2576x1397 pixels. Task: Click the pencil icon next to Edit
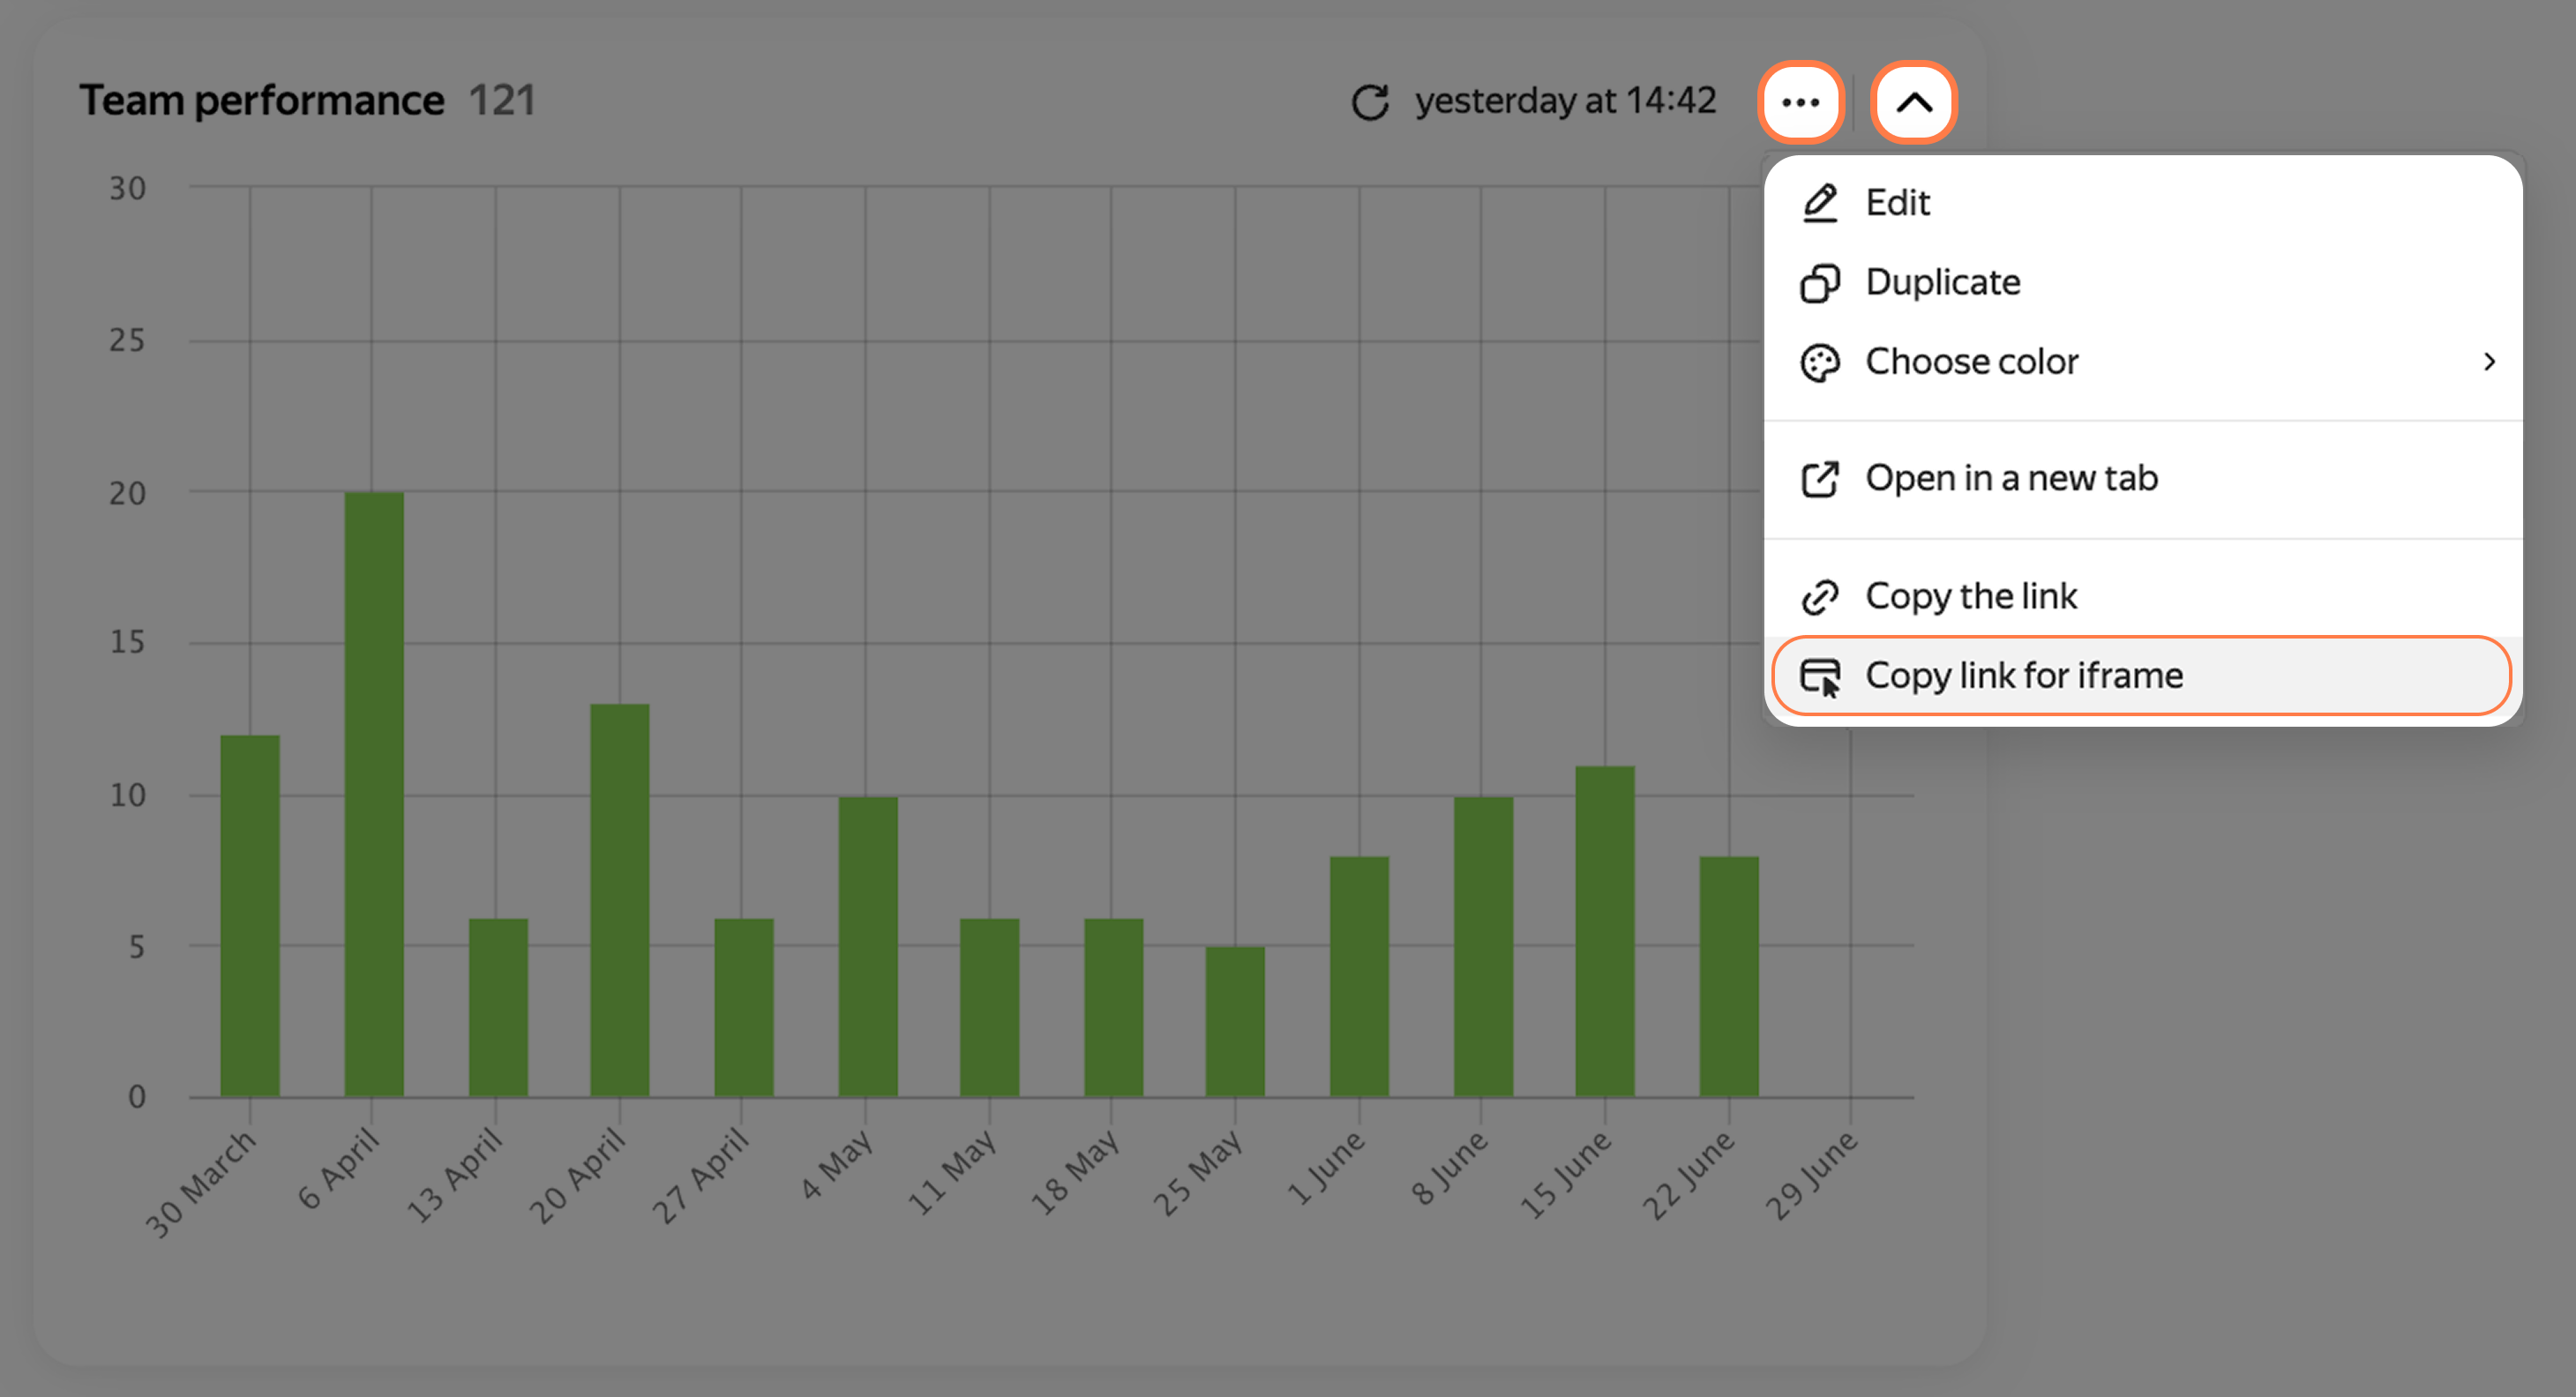coord(1820,203)
